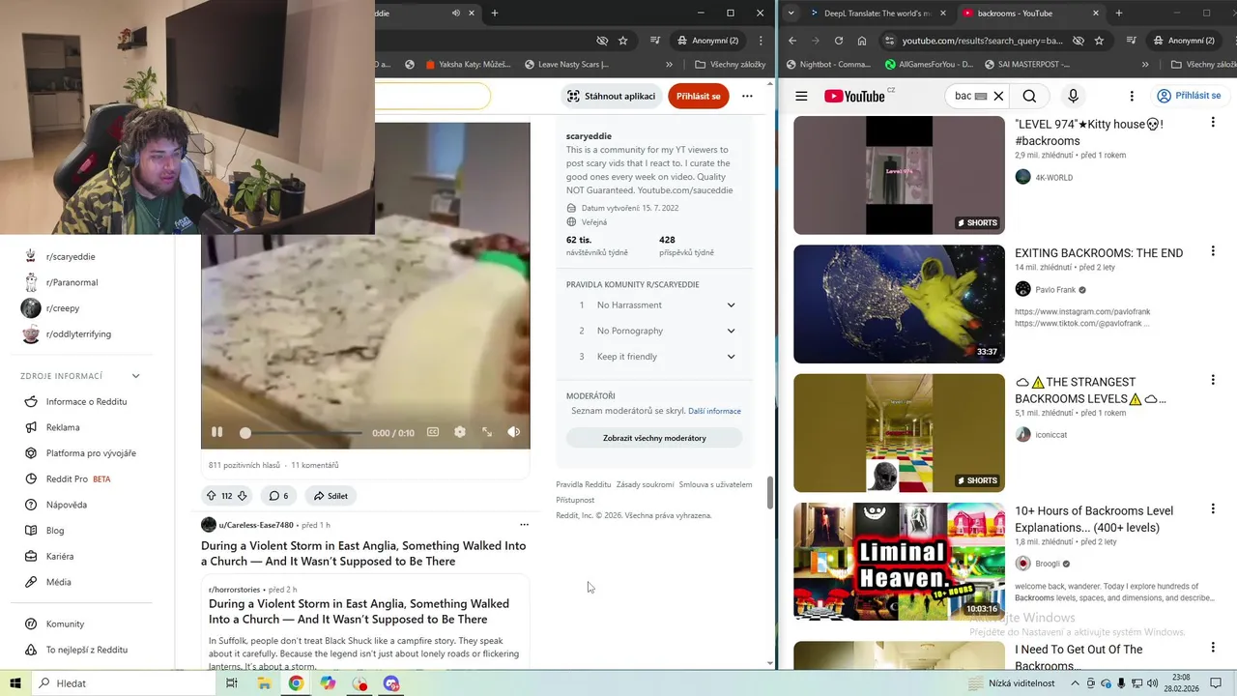Show hidden bookmarks in the YouTube window
The image size is (1237, 696).
click(x=1145, y=65)
